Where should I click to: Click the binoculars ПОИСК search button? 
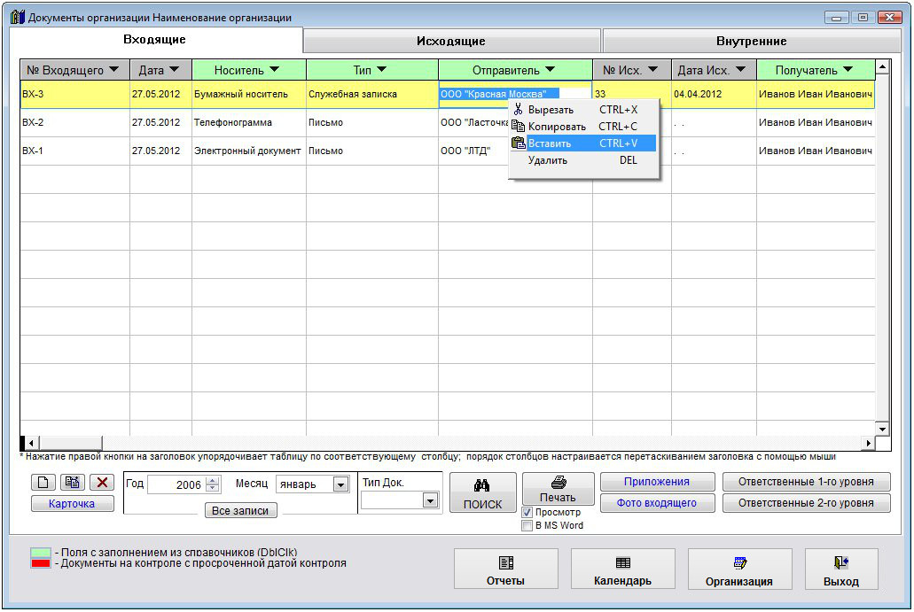[x=482, y=494]
